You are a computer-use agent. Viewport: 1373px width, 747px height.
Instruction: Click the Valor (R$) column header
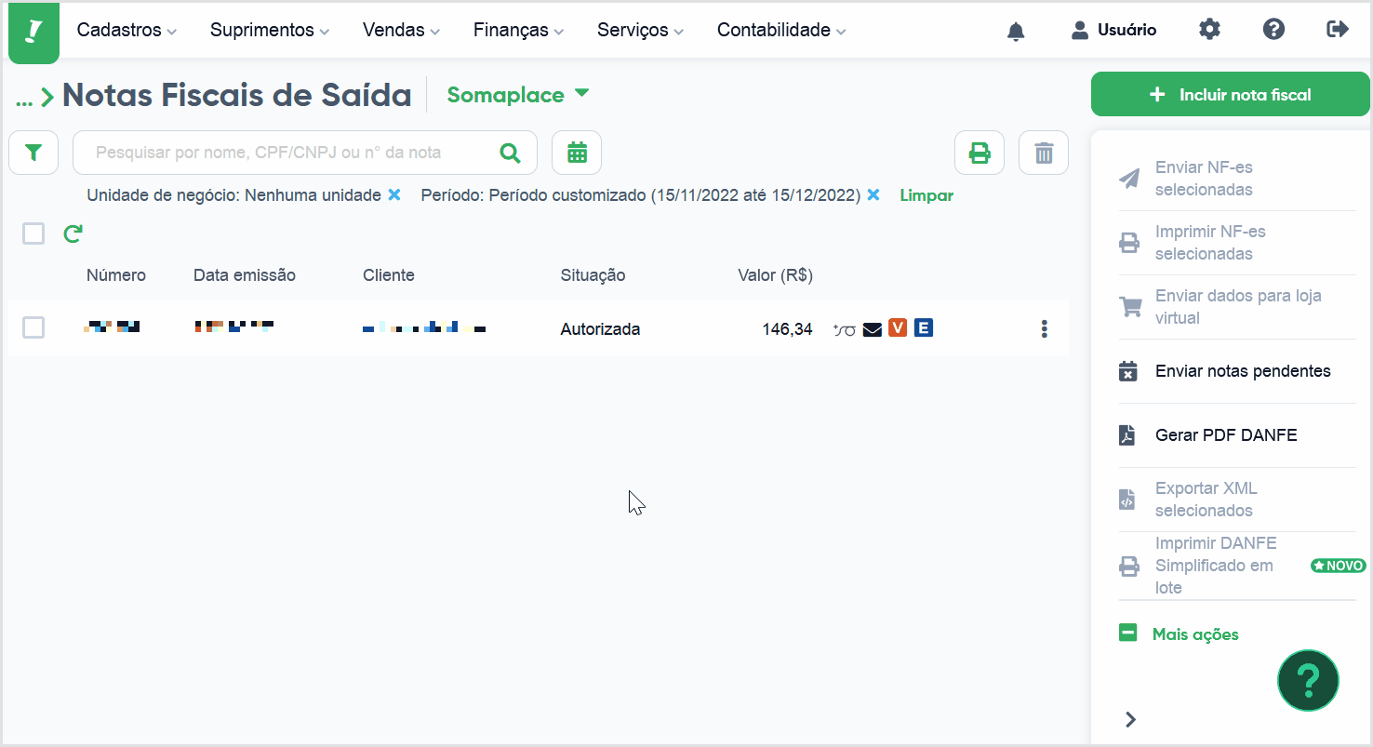pos(775,275)
